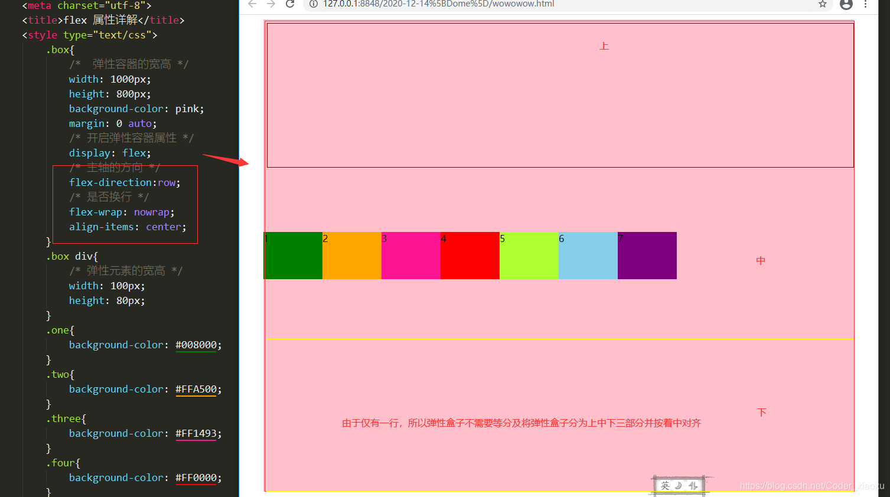Click the green flex box numbered 1
The width and height of the screenshot is (890, 497).
coord(293,256)
